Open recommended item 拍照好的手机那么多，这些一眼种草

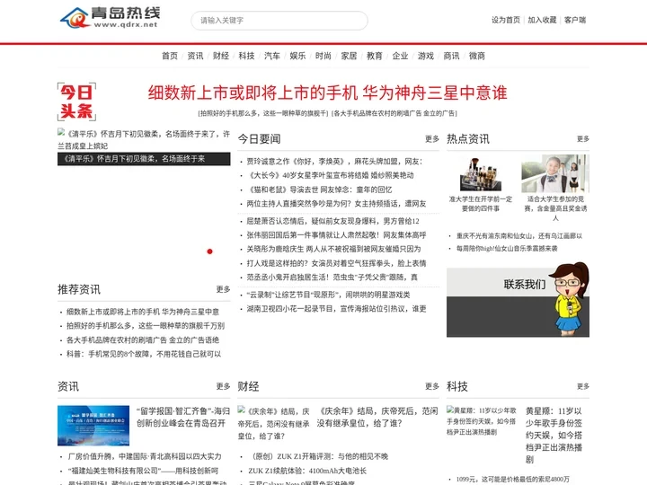pos(146,326)
